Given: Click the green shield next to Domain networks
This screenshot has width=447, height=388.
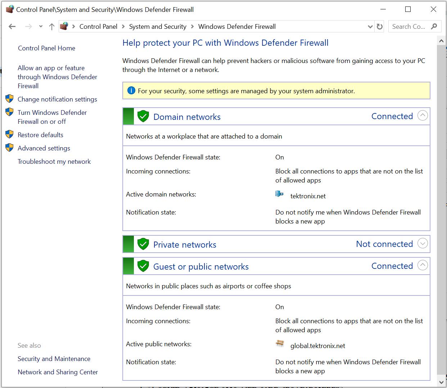Looking at the screenshot, I should pyautogui.click(x=143, y=116).
